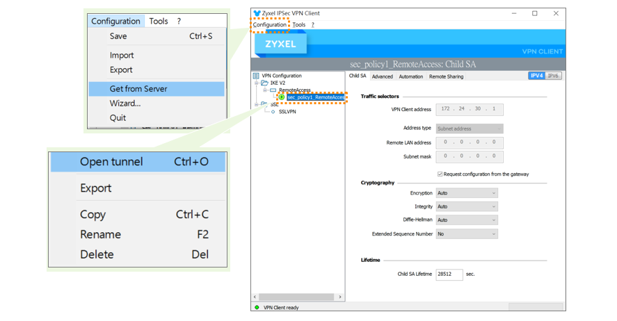Screen dimensions: 617x321
Task: Open the Encryption dropdown
Action: (x=466, y=193)
